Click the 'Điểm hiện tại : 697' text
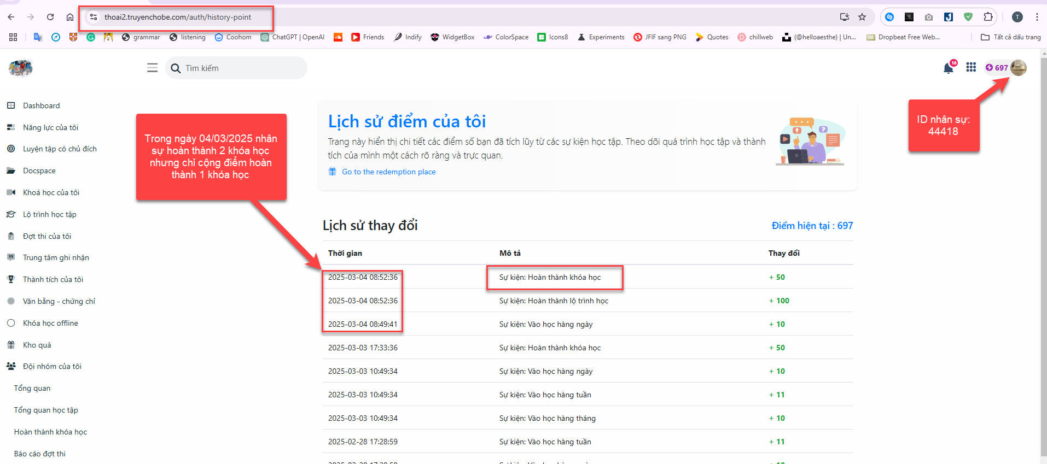The width and height of the screenshot is (1047, 464). click(812, 226)
